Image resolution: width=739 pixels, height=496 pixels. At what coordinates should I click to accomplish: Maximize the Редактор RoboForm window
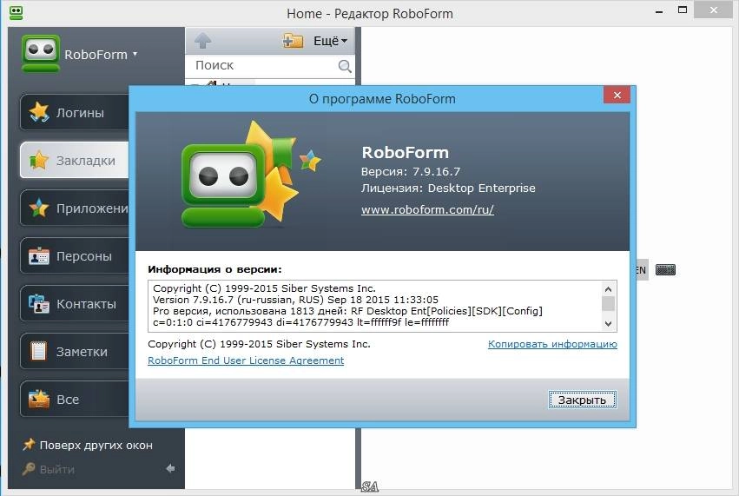click(683, 10)
